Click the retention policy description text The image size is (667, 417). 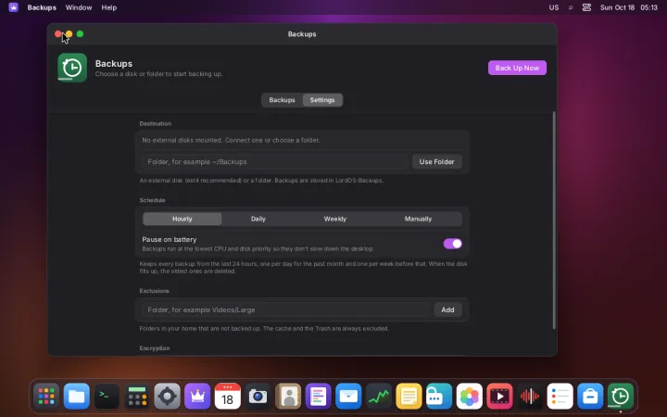pyautogui.click(x=303, y=267)
